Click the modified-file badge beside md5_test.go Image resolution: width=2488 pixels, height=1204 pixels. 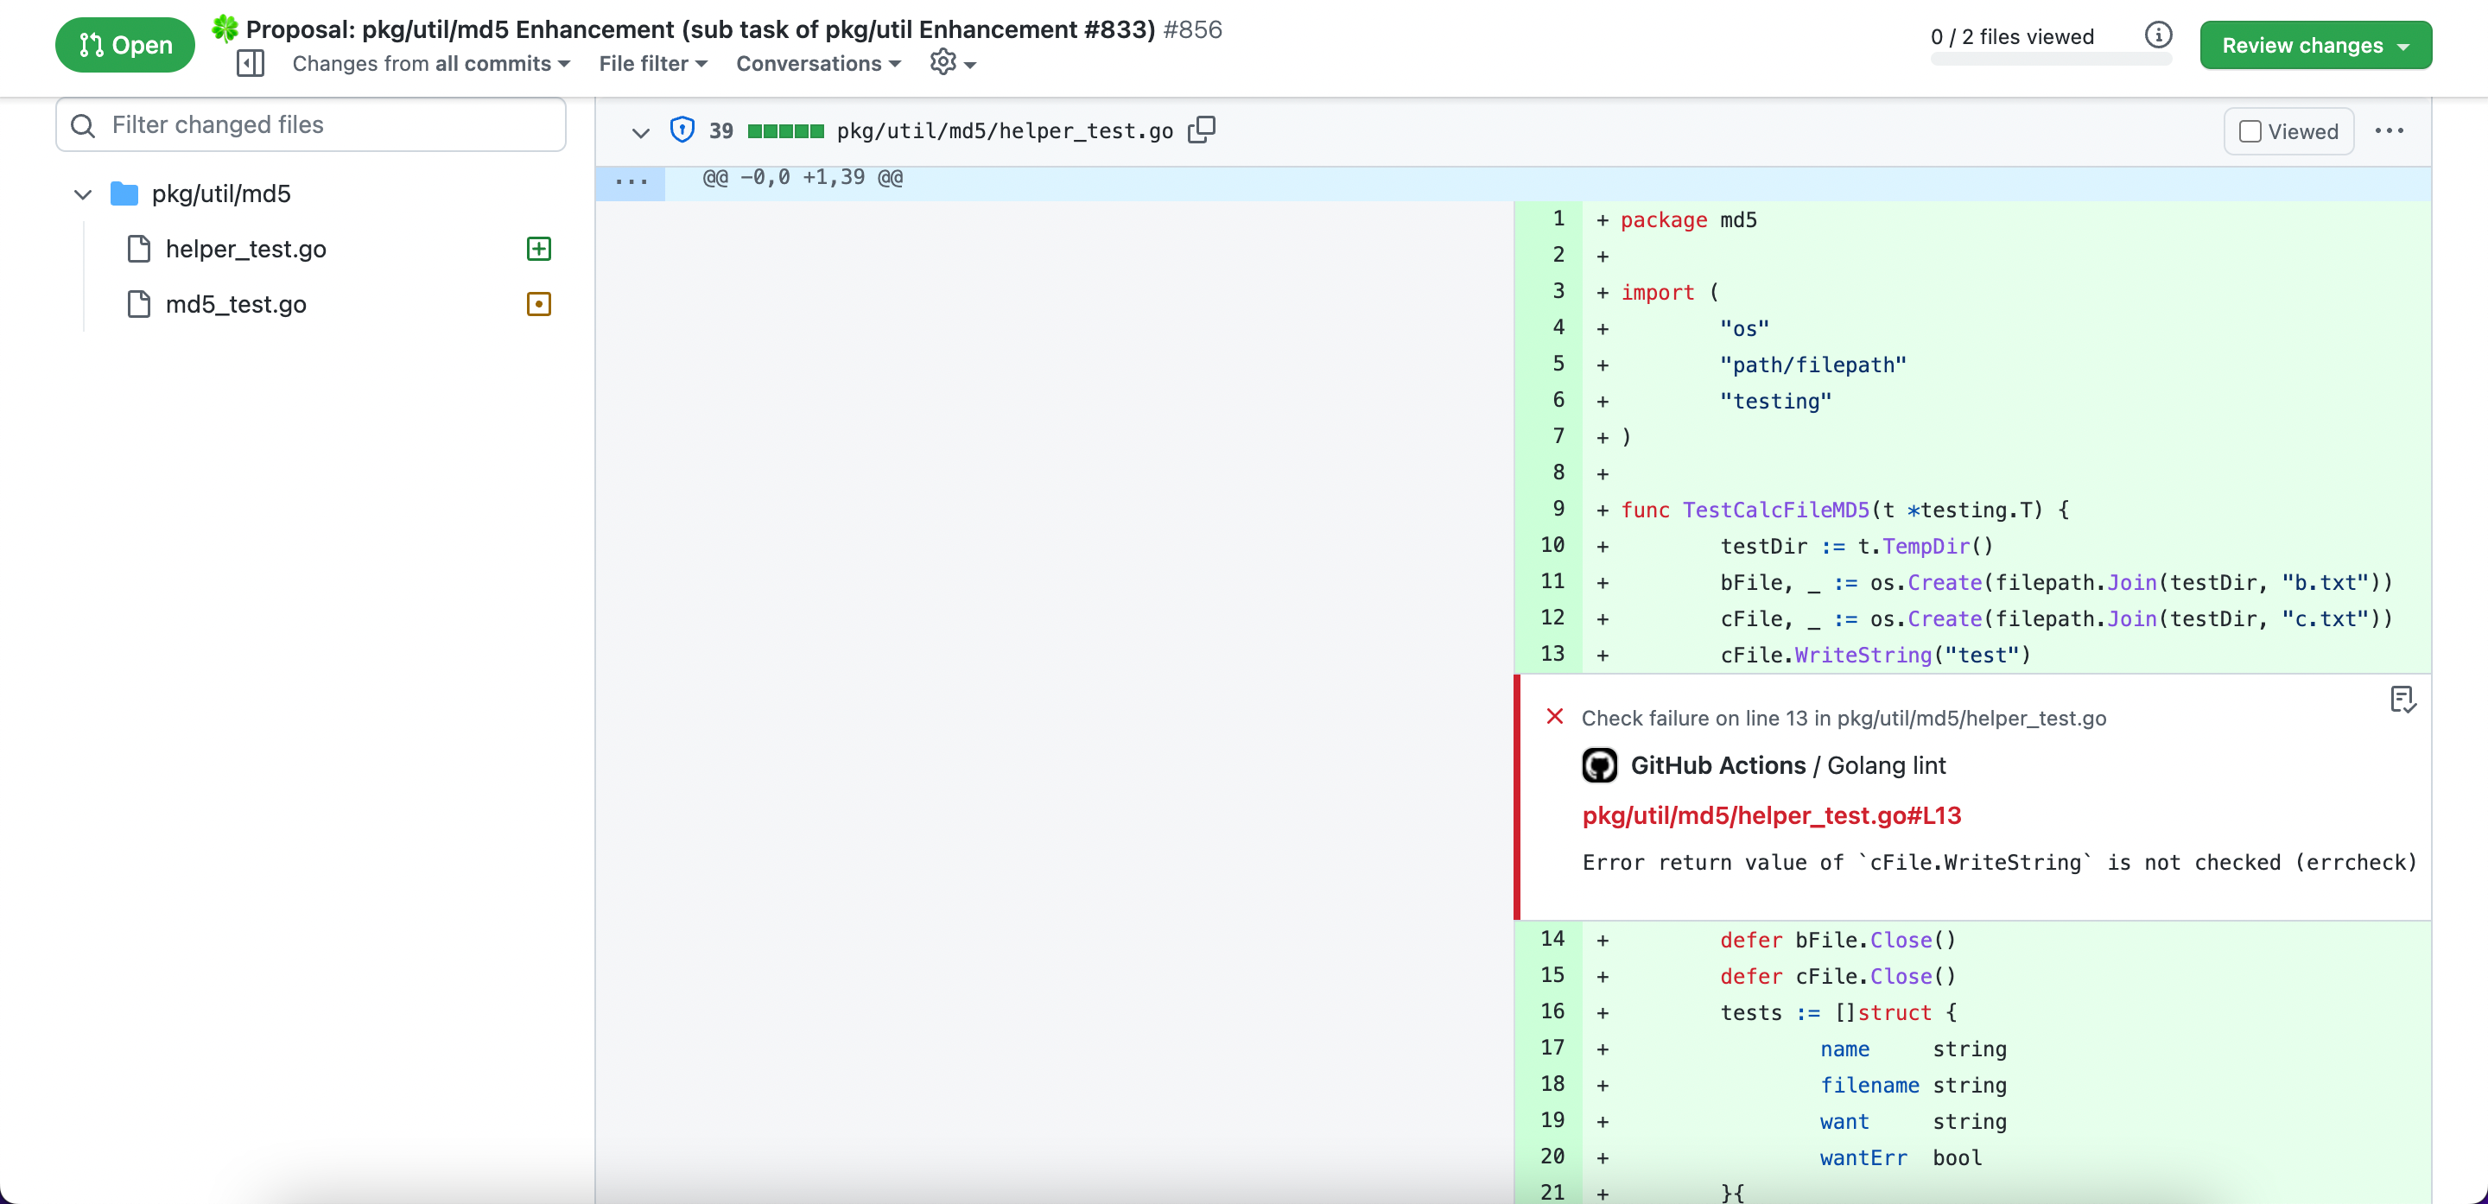click(539, 304)
